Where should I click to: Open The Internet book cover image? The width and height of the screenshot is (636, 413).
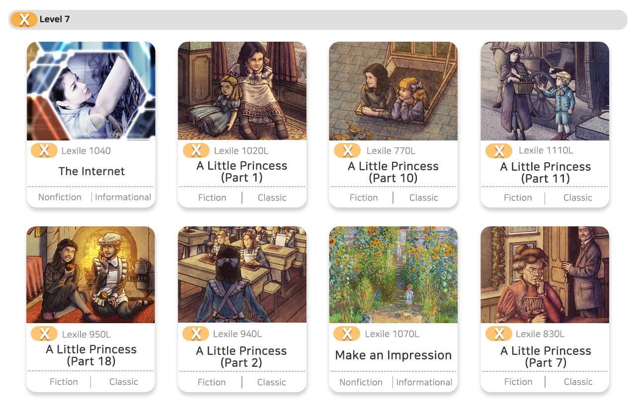point(91,91)
